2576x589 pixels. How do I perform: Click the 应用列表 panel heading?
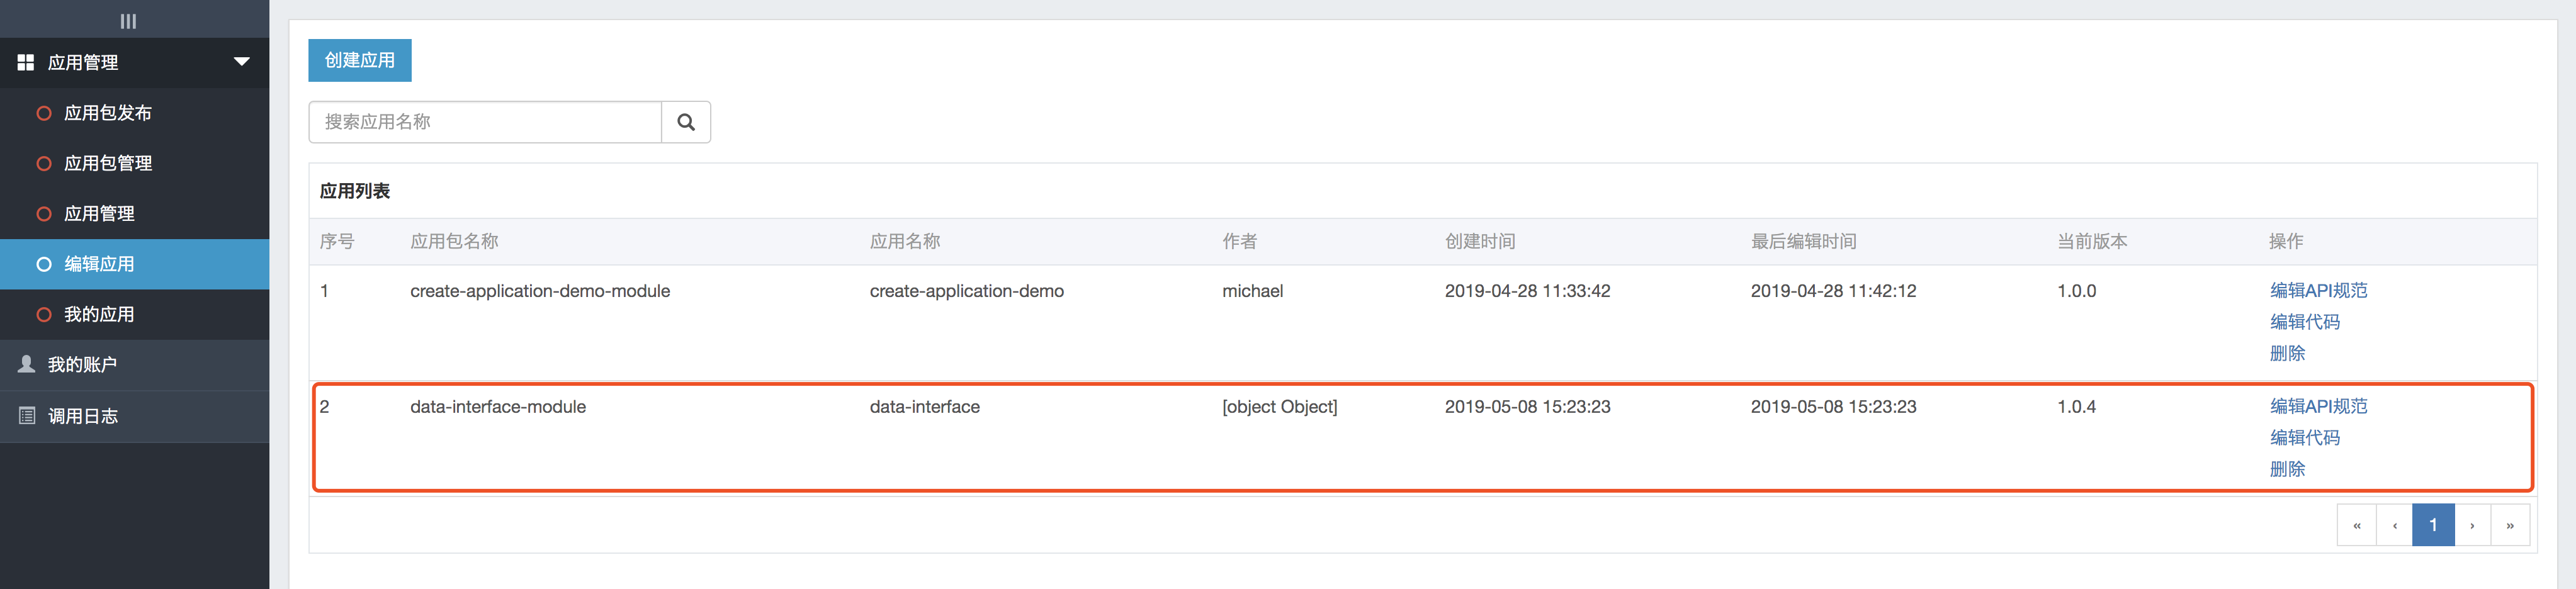coord(355,191)
